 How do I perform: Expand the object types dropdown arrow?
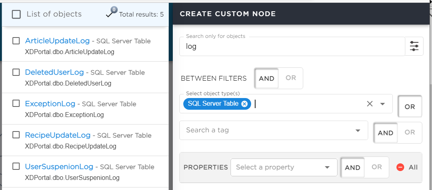(x=382, y=104)
